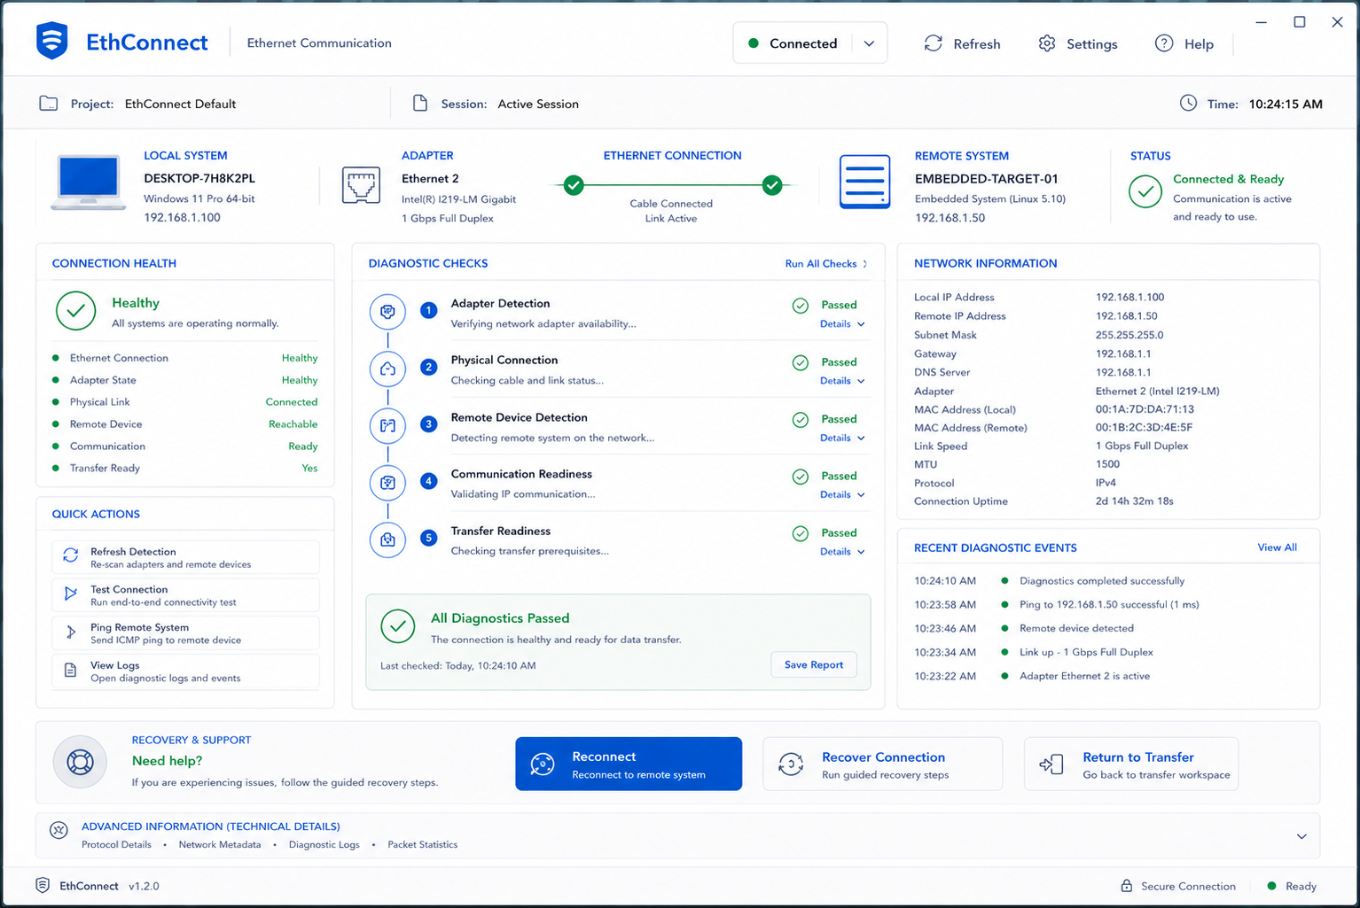This screenshot has height=908, width=1360.
Task: Click the Refresh circular arrows icon
Action: [x=934, y=43]
